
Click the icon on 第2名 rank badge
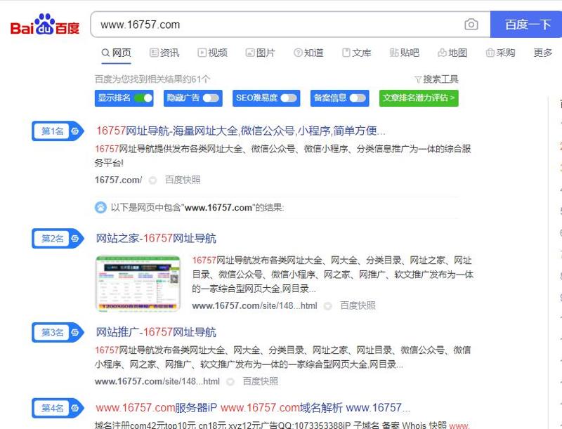pos(74,239)
